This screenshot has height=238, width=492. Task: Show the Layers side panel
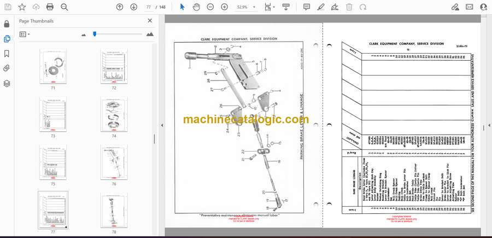(7, 83)
